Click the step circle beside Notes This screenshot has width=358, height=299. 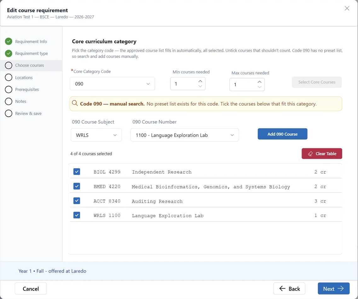9,101
